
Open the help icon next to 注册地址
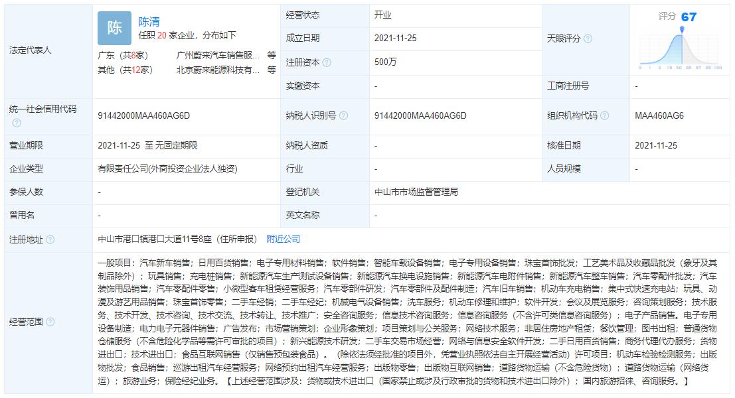click(x=50, y=239)
